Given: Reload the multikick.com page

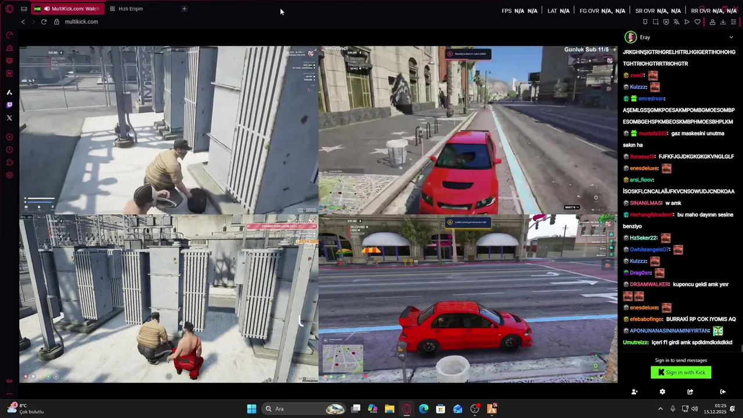Looking at the screenshot, I should 44,21.
